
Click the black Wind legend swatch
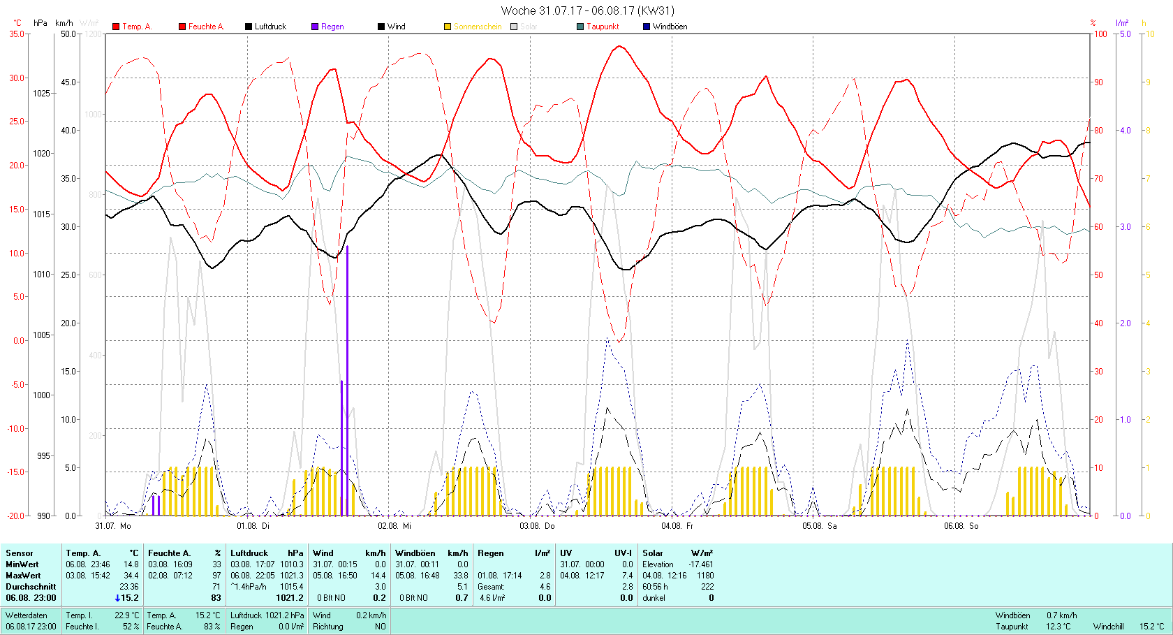[x=381, y=27]
